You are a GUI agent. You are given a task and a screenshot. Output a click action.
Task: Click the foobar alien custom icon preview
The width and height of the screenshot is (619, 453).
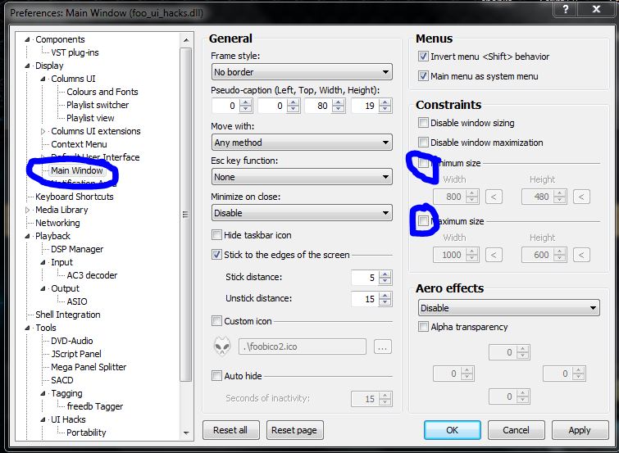coord(222,347)
